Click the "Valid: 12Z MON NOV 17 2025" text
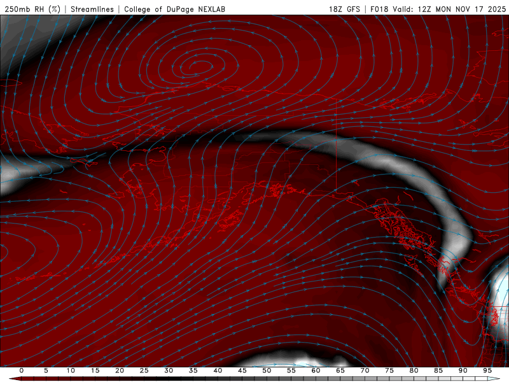 click(449, 9)
